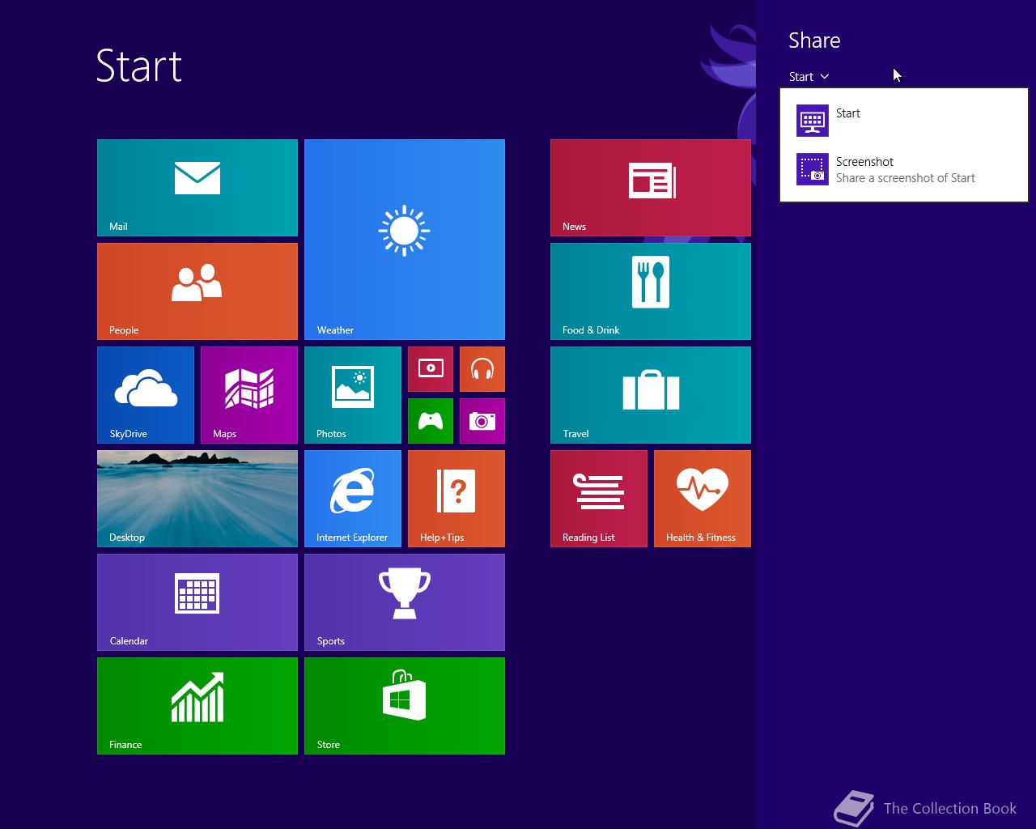
Task: Open the Calendar tile
Action: [x=197, y=602]
